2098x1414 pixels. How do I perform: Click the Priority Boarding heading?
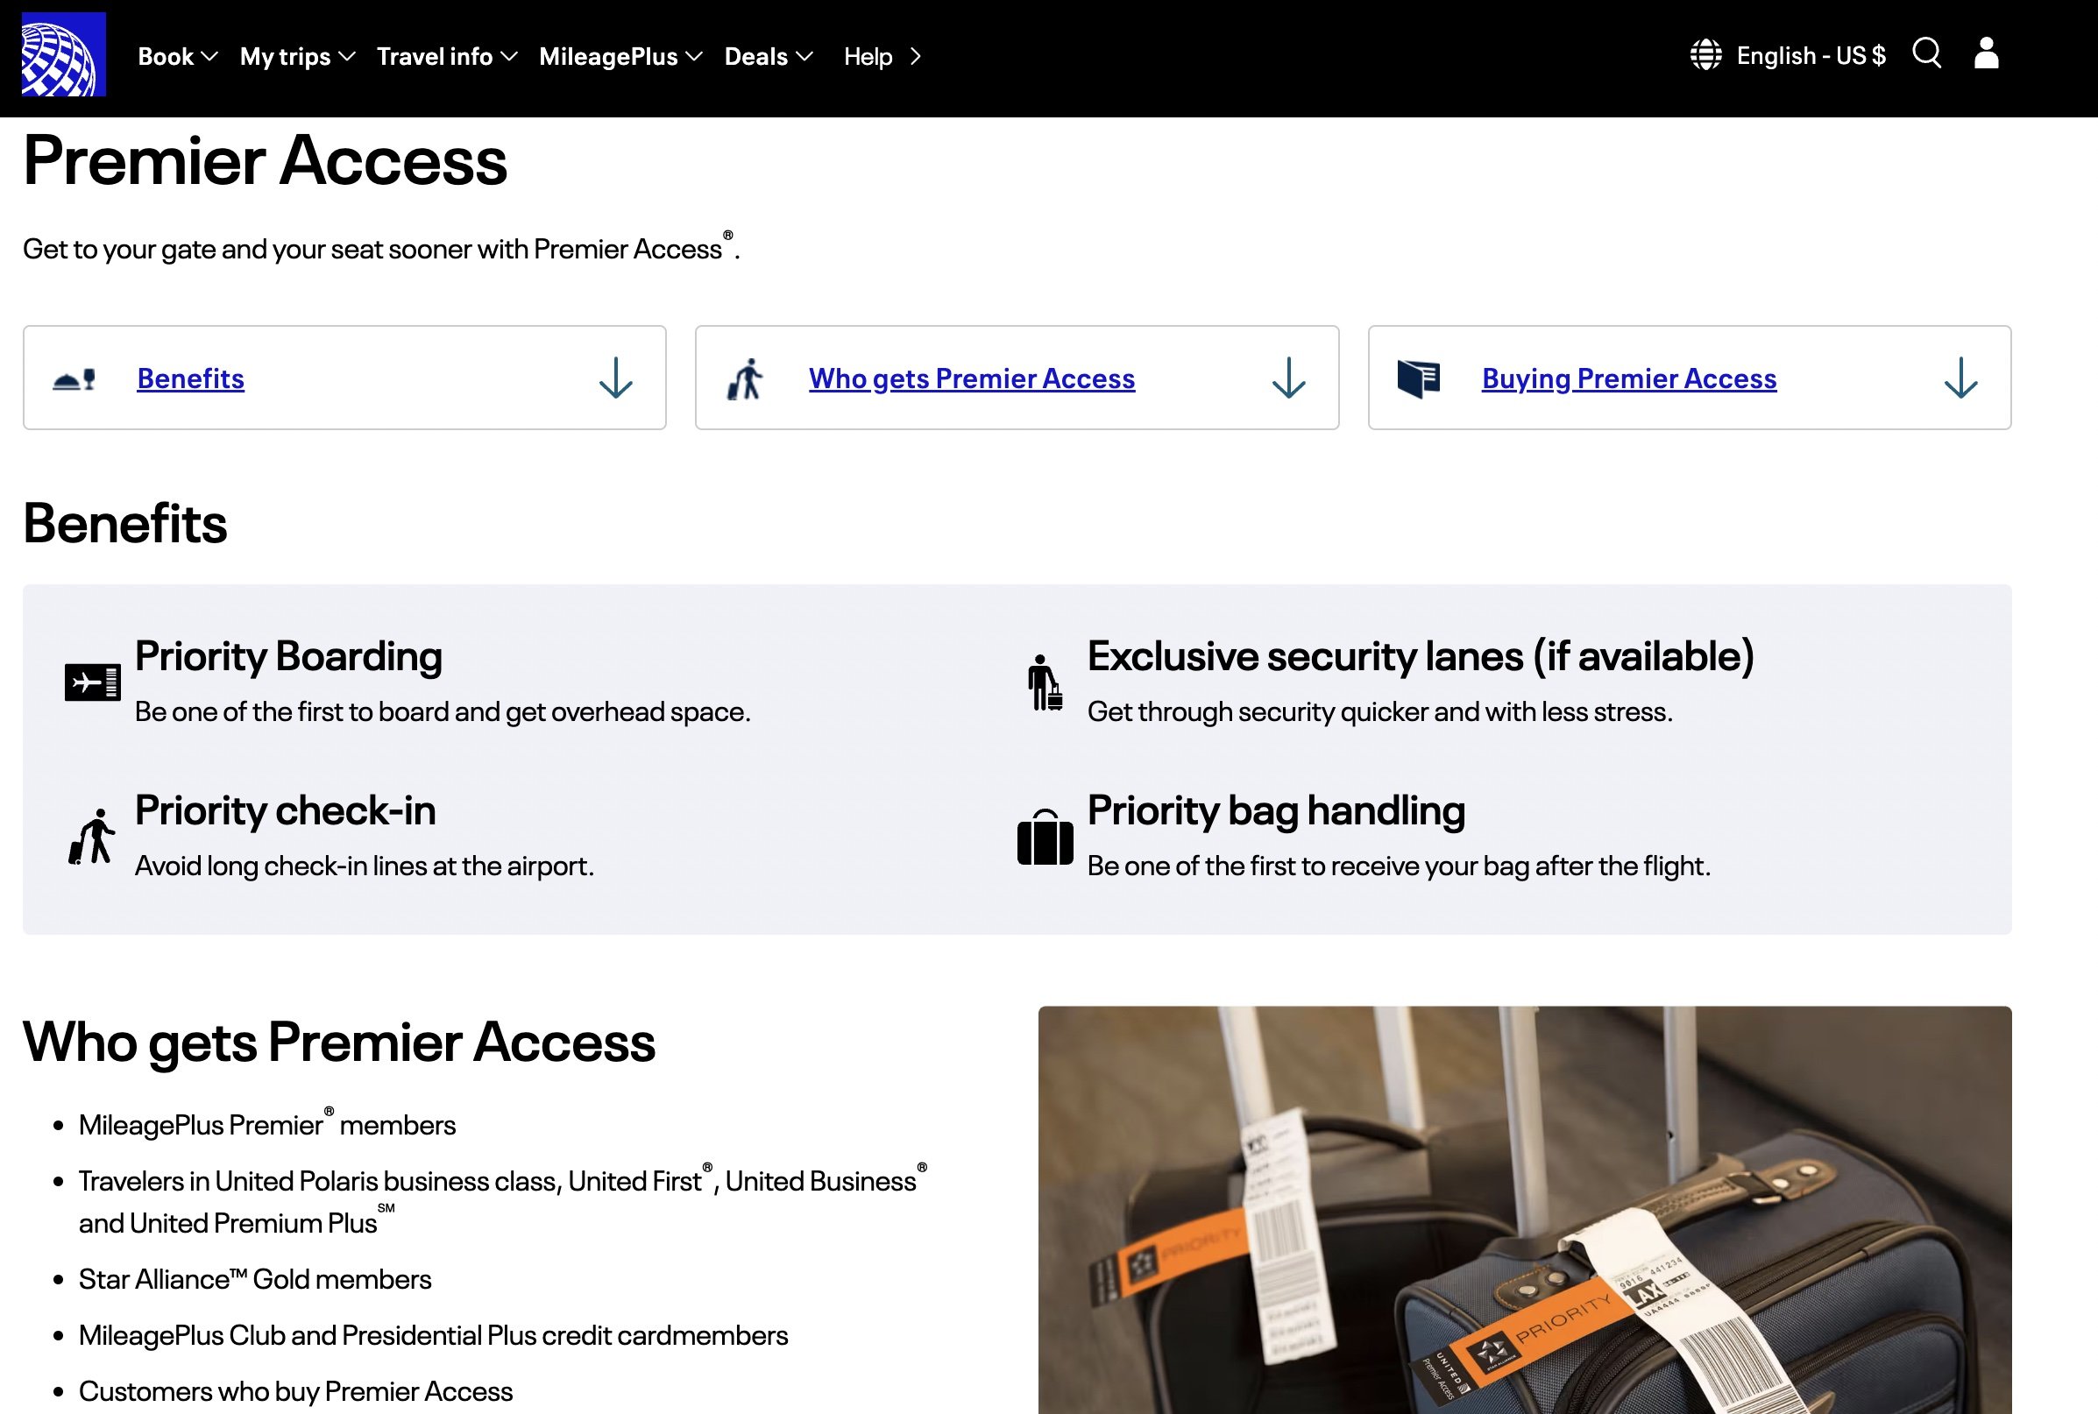pyautogui.click(x=288, y=655)
